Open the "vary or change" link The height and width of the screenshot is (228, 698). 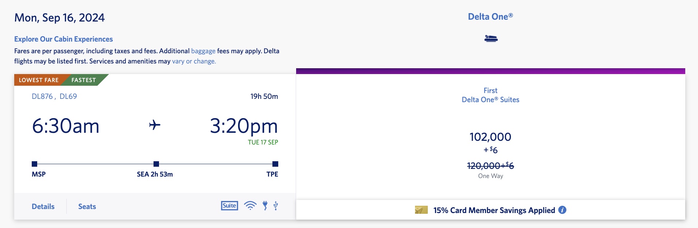(x=194, y=61)
